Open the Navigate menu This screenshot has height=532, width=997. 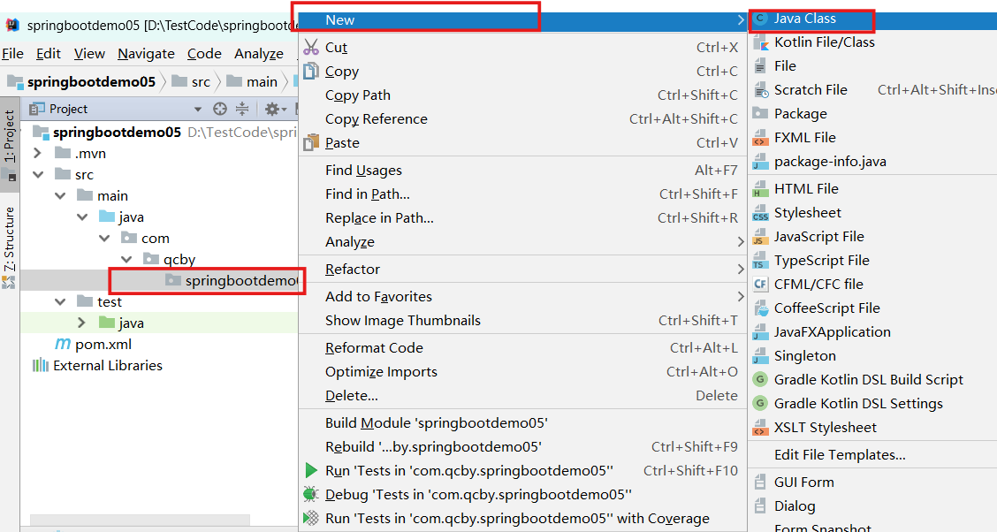146,54
